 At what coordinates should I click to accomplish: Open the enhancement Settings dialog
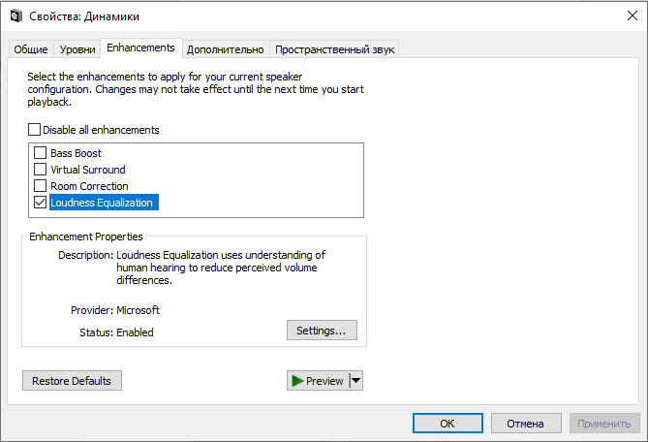pos(322,331)
